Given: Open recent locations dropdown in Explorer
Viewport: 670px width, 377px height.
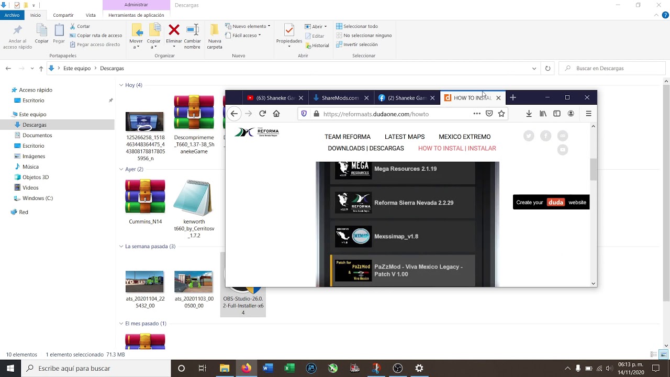Looking at the screenshot, I should click(32, 69).
